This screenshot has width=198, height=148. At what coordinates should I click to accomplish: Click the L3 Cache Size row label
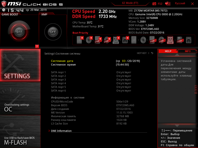pos(59,123)
